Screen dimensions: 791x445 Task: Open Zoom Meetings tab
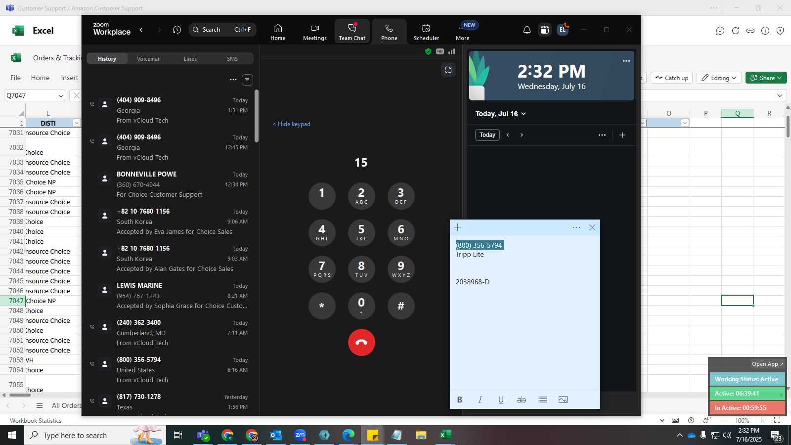[315, 32]
